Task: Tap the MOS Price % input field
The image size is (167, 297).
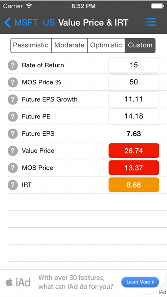Action: (x=134, y=82)
